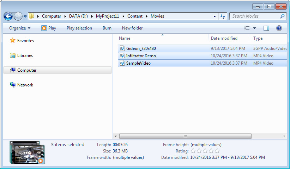
Task: Select Computer in the address breadcrumb
Action: tap(52, 16)
